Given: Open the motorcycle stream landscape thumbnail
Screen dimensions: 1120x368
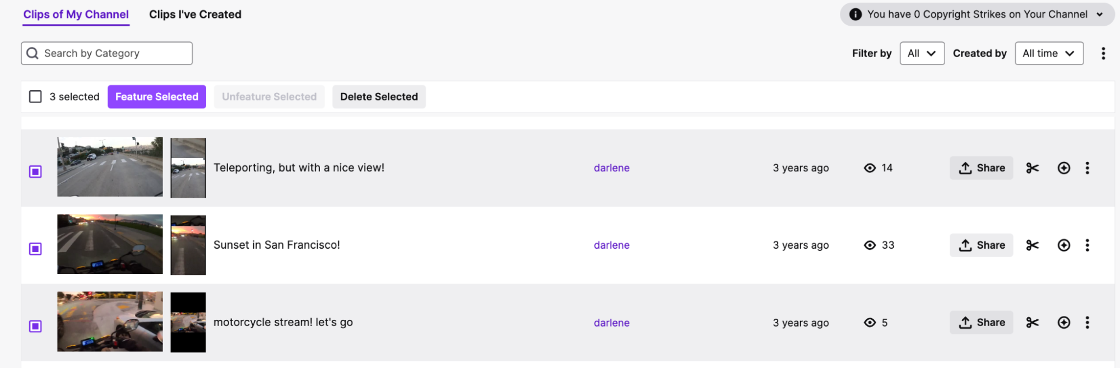Looking at the screenshot, I should 110,322.
